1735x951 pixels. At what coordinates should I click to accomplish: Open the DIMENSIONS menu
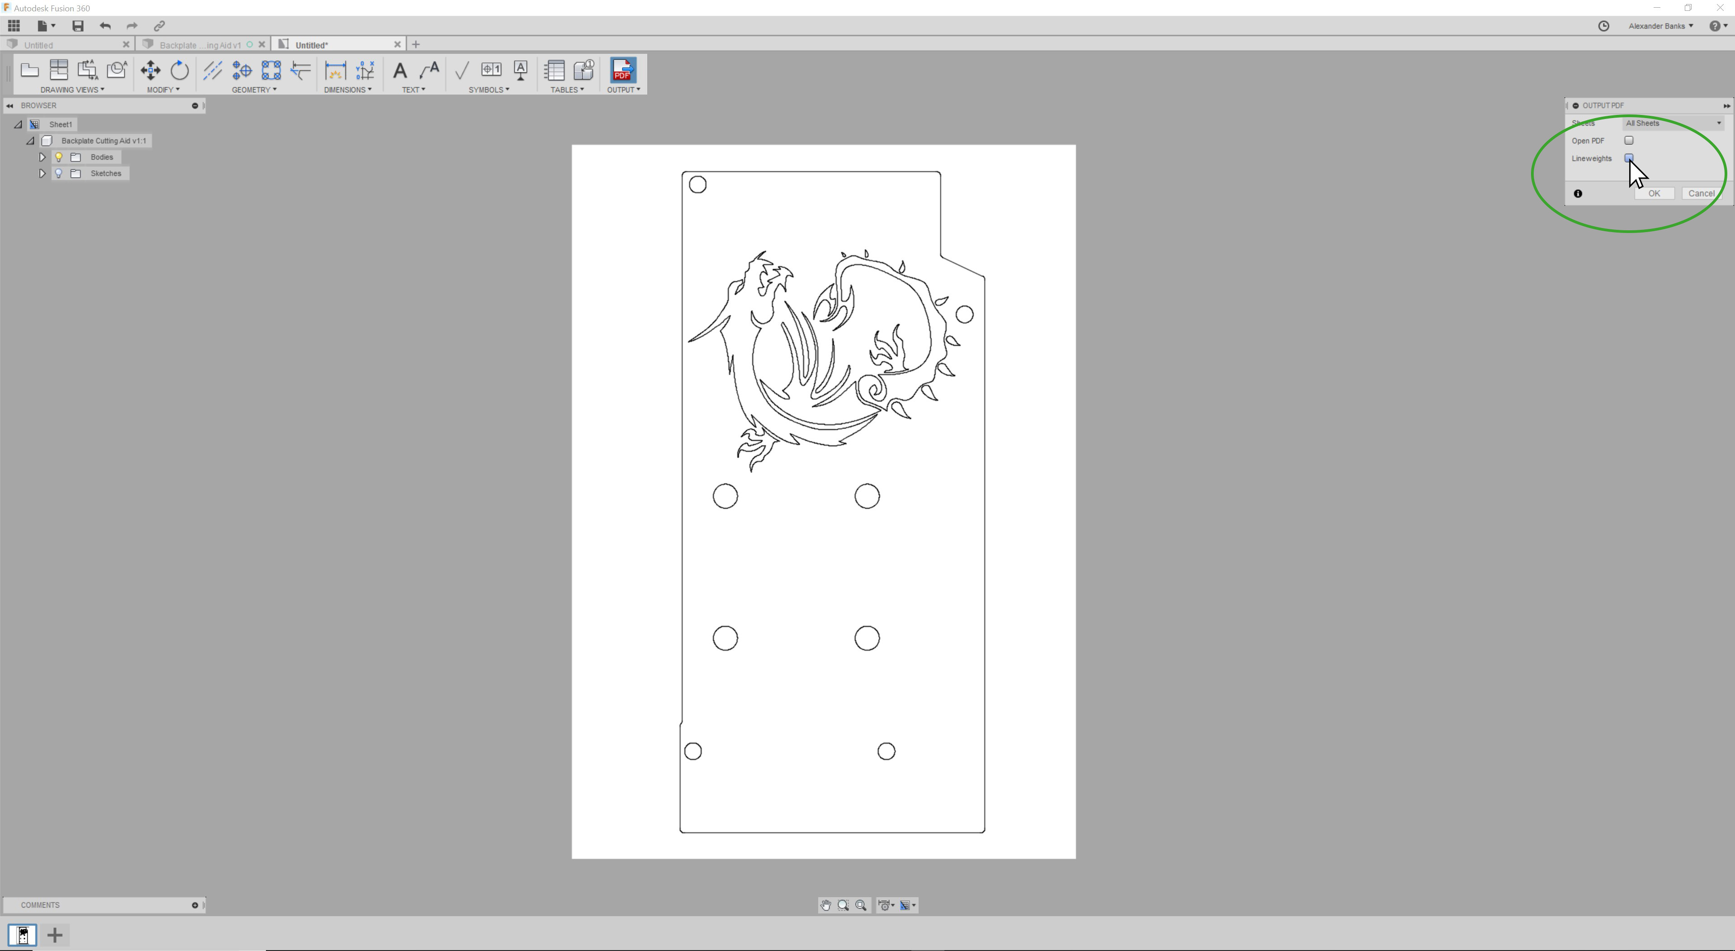coord(347,90)
